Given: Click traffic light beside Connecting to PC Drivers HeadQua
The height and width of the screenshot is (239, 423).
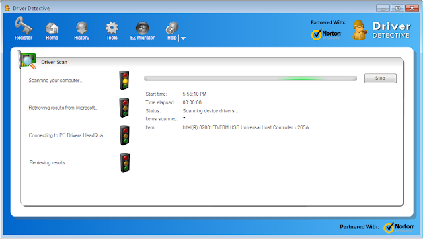Looking at the screenshot, I should click(x=124, y=135).
